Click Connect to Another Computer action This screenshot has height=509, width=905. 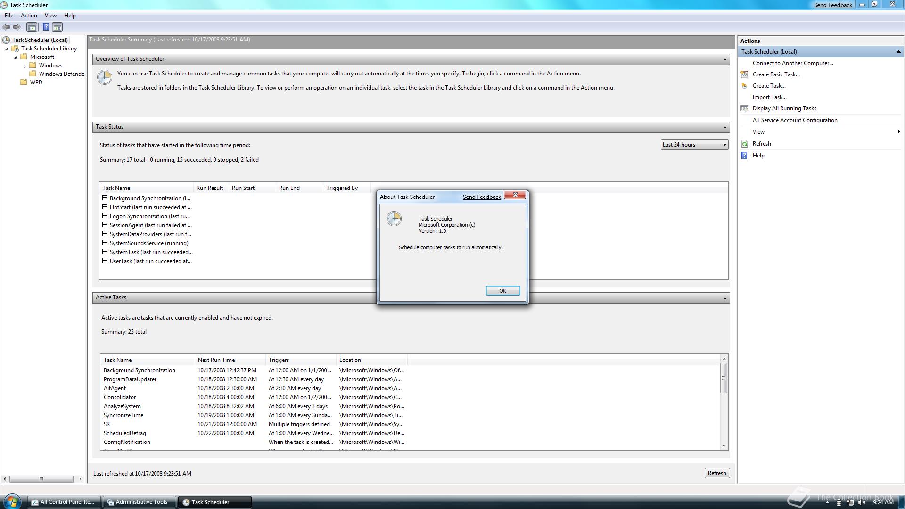pos(793,63)
